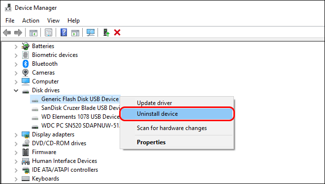Click the Show/Hide console tree icon
325x184 pixels.
tap(33, 33)
